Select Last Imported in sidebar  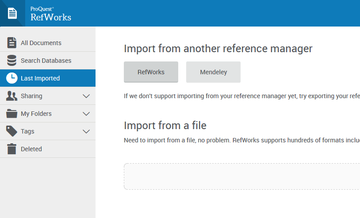(48, 78)
